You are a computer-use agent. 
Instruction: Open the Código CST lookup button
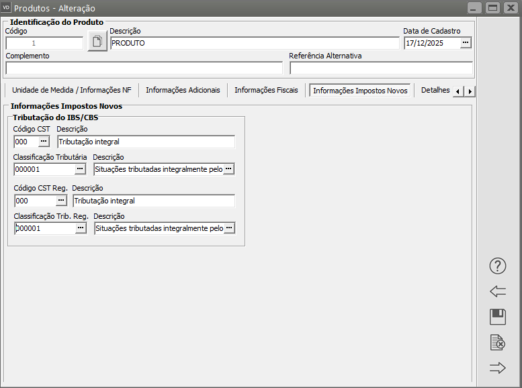coord(44,142)
